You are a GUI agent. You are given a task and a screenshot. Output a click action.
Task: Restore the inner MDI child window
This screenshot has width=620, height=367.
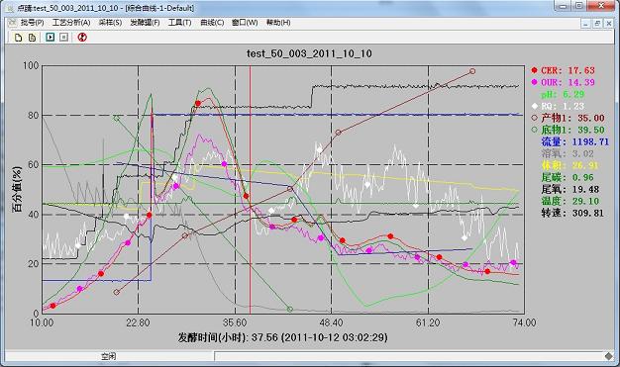(597, 24)
